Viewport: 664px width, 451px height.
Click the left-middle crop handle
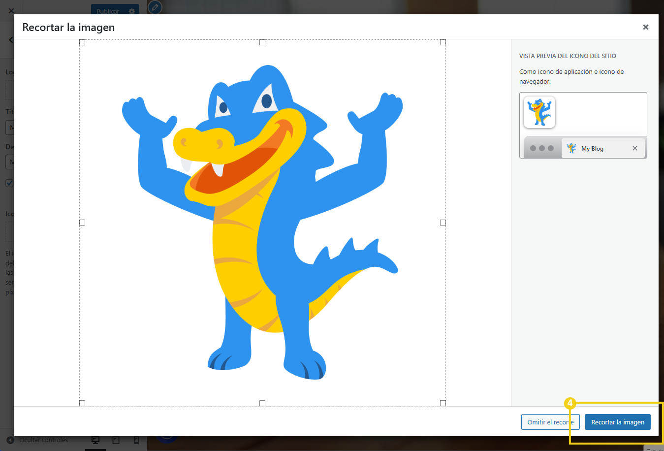pyautogui.click(x=82, y=223)
